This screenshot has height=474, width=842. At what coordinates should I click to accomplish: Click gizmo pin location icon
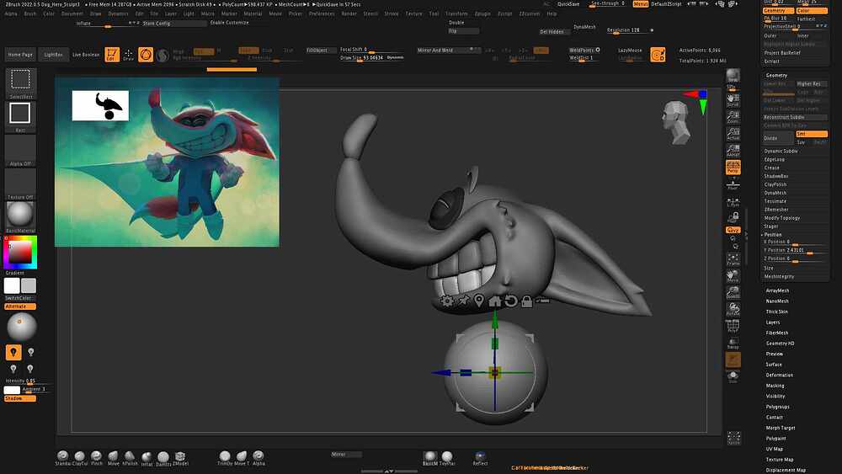coord(479,301)
